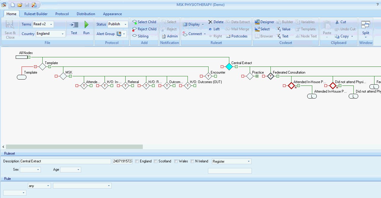Open the Appearance tab

point(112,14)
